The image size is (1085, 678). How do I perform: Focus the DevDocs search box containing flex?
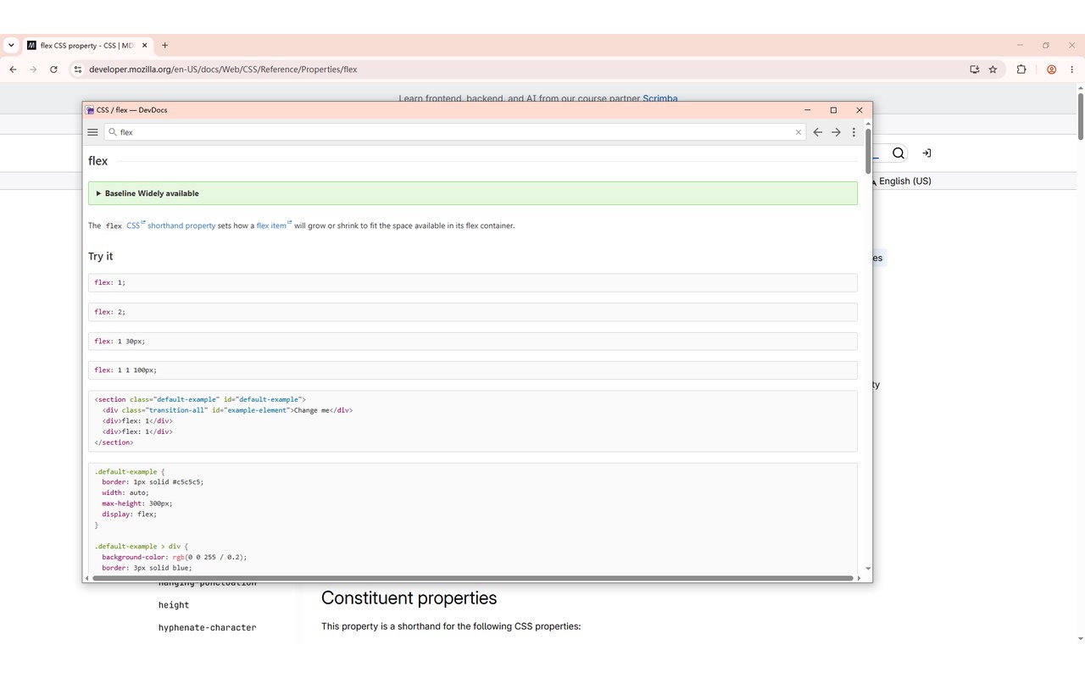[455, 132]
